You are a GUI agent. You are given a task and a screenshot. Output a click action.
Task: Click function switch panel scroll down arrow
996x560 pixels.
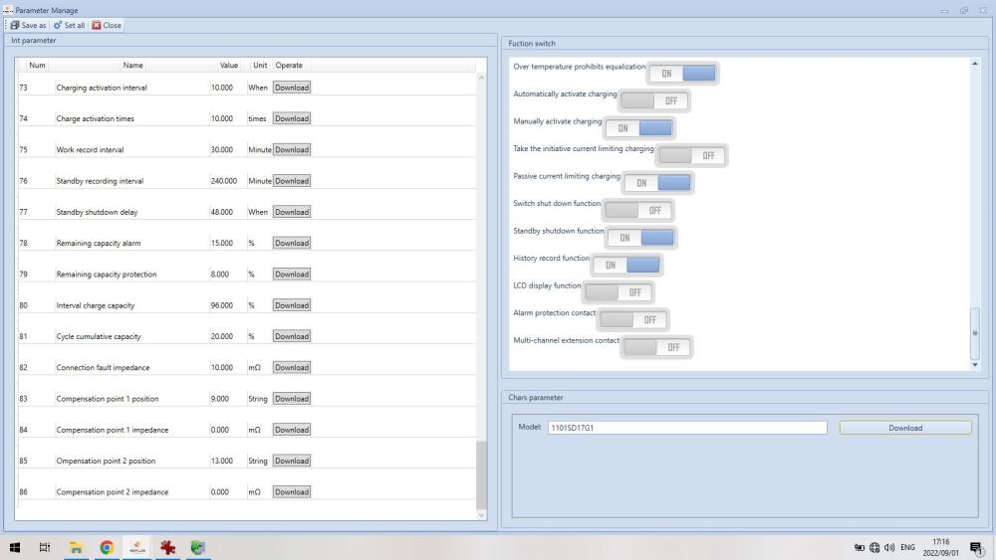(x=975, y=365)
